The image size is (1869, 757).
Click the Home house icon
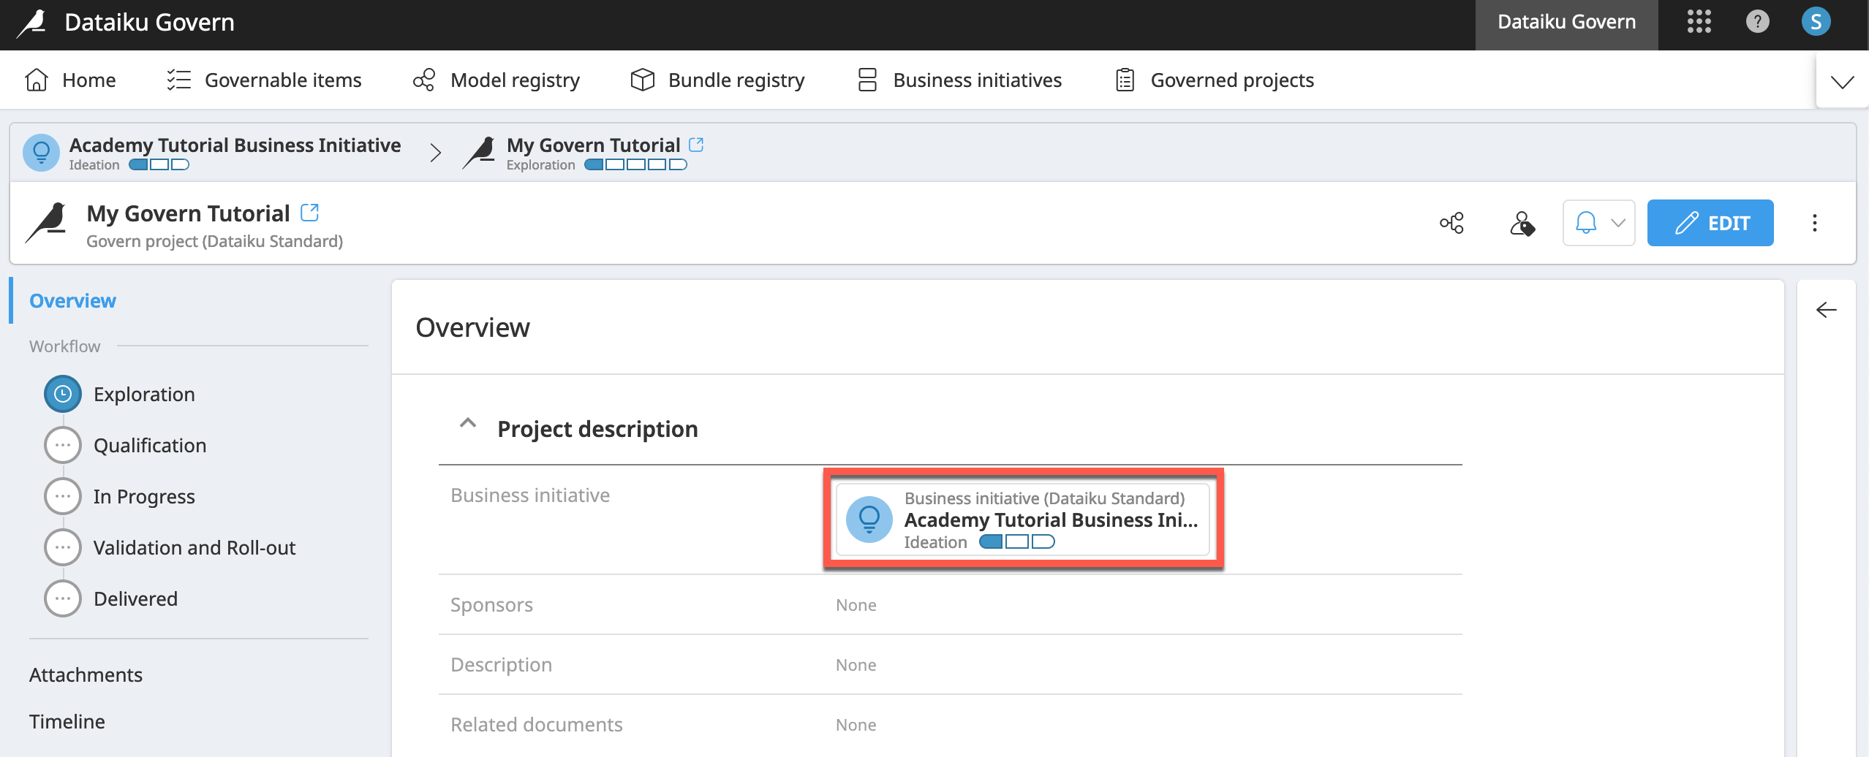click(37, 80)
